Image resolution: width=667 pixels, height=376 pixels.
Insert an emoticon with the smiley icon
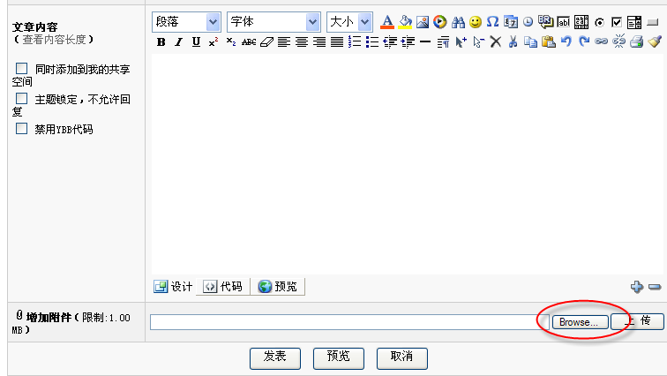(476, 22)
